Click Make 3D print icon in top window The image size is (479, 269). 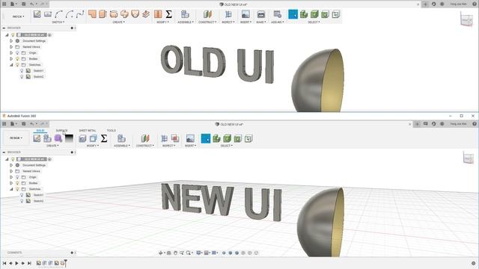pos(261,14)
